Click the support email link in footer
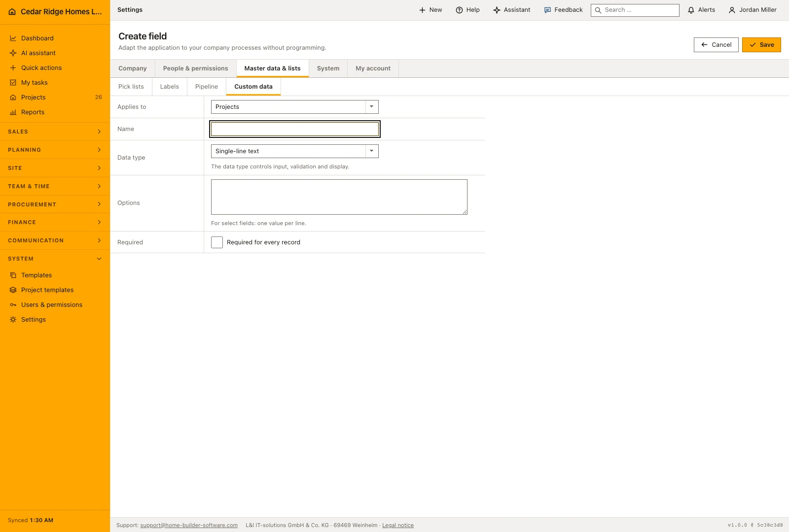789x532 pixels. pos(189,525)
